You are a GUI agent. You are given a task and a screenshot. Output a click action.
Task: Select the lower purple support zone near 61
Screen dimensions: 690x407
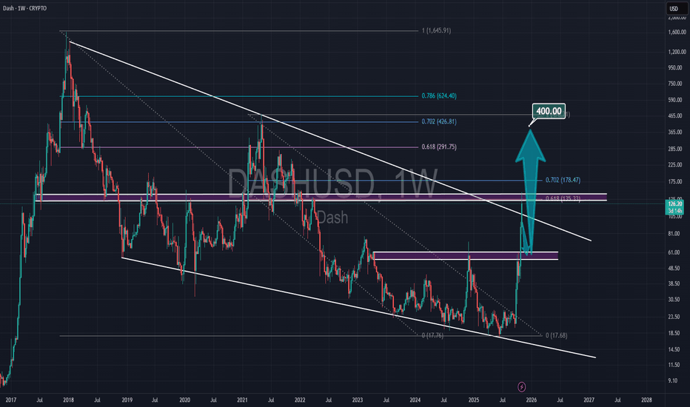pos(466,255)
